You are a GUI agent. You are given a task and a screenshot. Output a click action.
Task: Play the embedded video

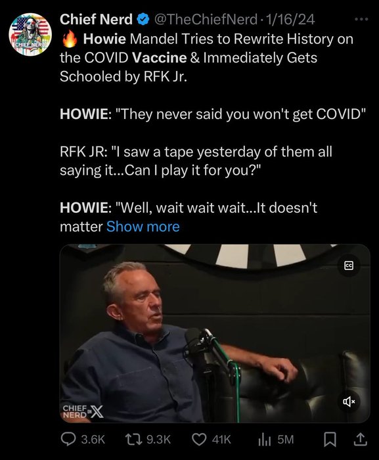click(215, 333)
